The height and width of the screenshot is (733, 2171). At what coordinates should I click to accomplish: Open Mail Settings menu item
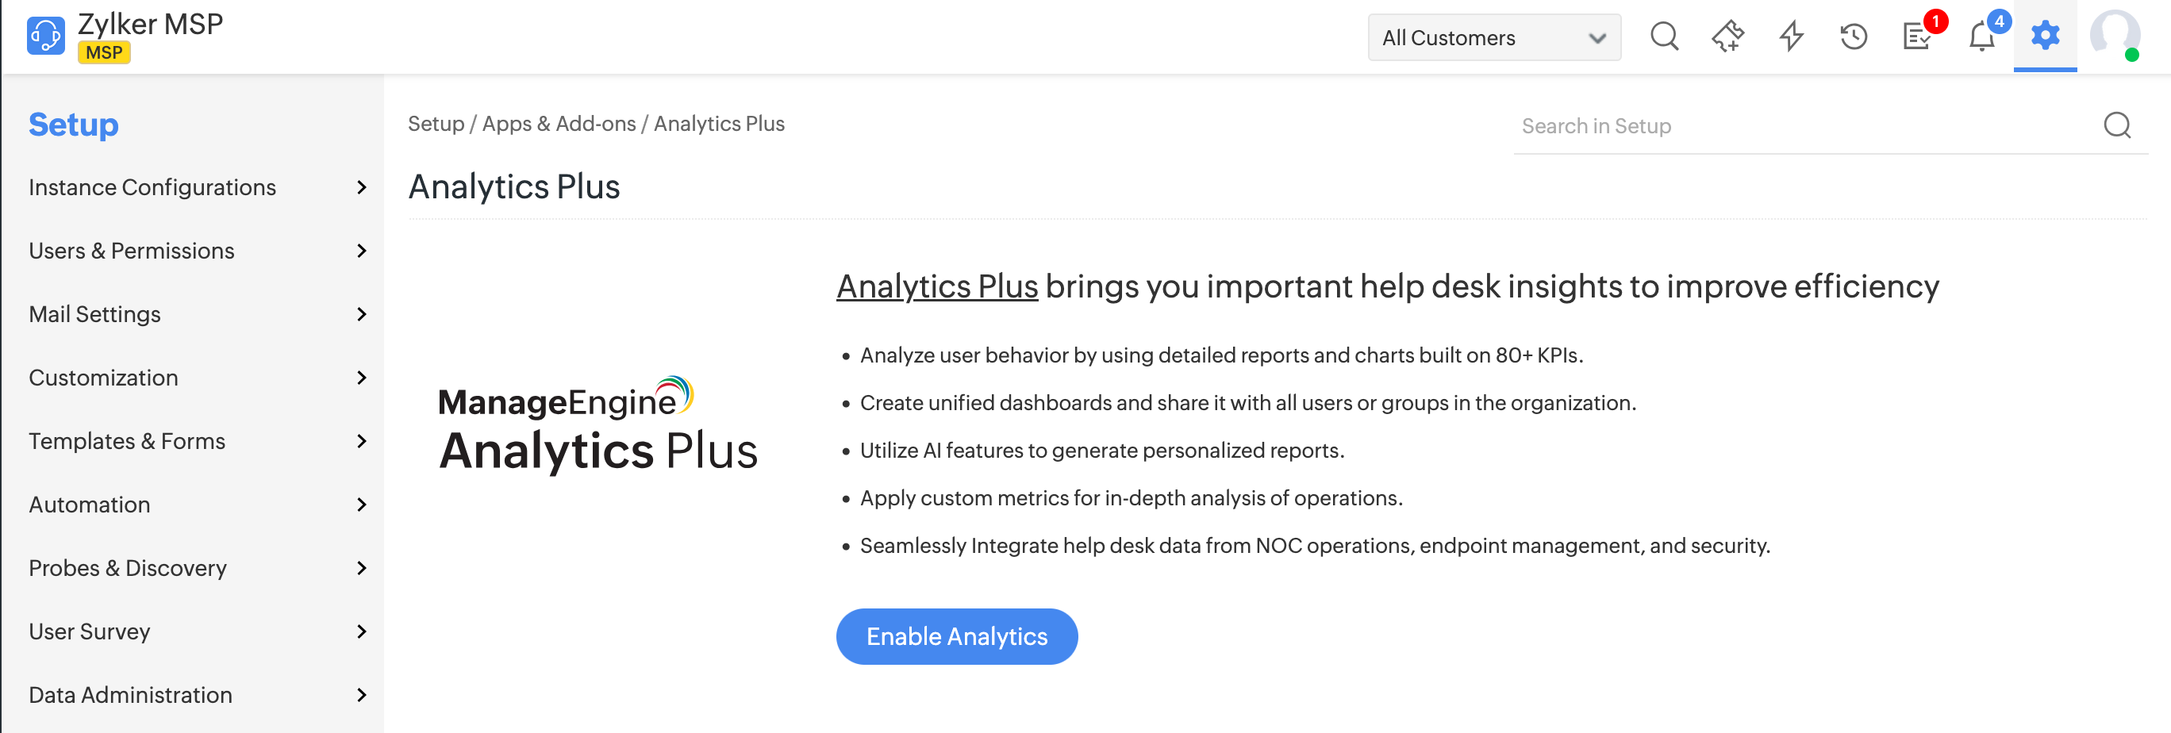94,314
